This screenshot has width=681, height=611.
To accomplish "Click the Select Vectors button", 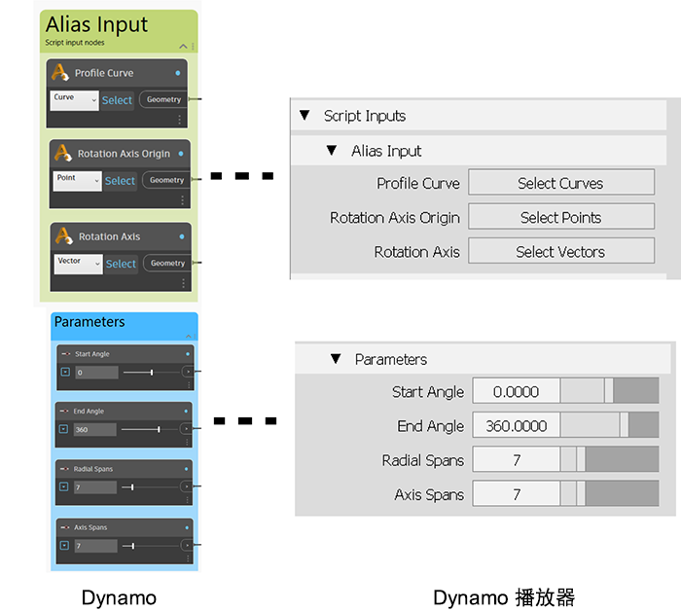I will 561,251.
